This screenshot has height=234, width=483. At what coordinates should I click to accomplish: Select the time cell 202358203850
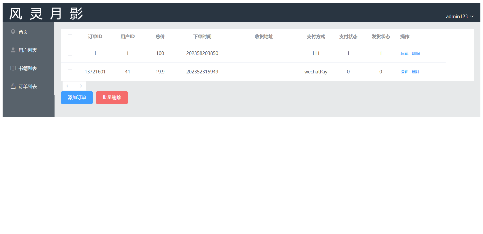coord(202,53)
